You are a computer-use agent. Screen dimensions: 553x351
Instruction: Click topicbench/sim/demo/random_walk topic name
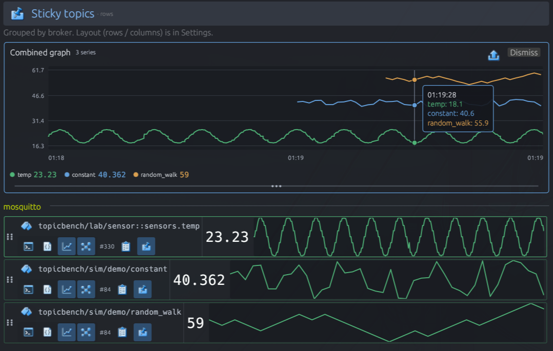[110, 312]
